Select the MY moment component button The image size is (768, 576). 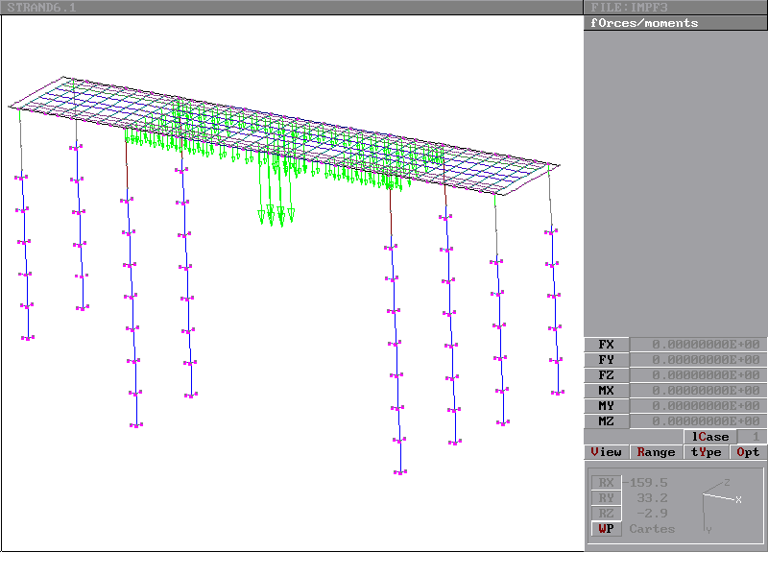pyautogui.click(x=606, y=406)
